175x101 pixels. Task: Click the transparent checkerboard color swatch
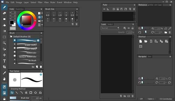coord(13,28)
